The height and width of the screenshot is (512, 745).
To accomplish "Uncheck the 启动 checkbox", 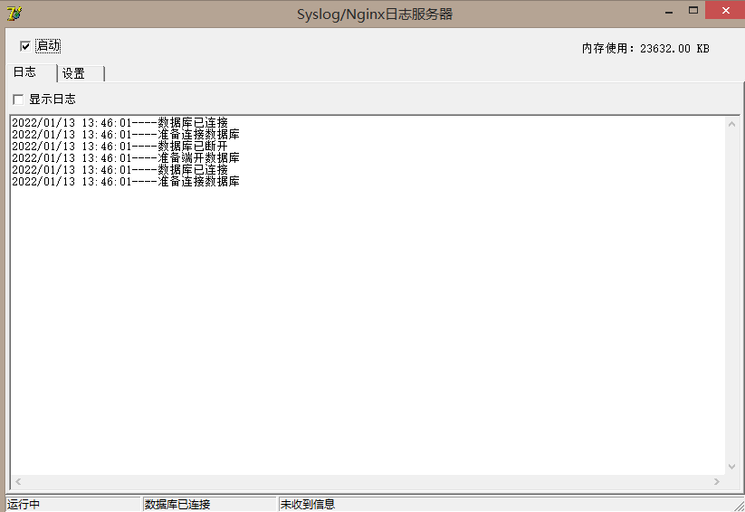I will pos(25,46).
